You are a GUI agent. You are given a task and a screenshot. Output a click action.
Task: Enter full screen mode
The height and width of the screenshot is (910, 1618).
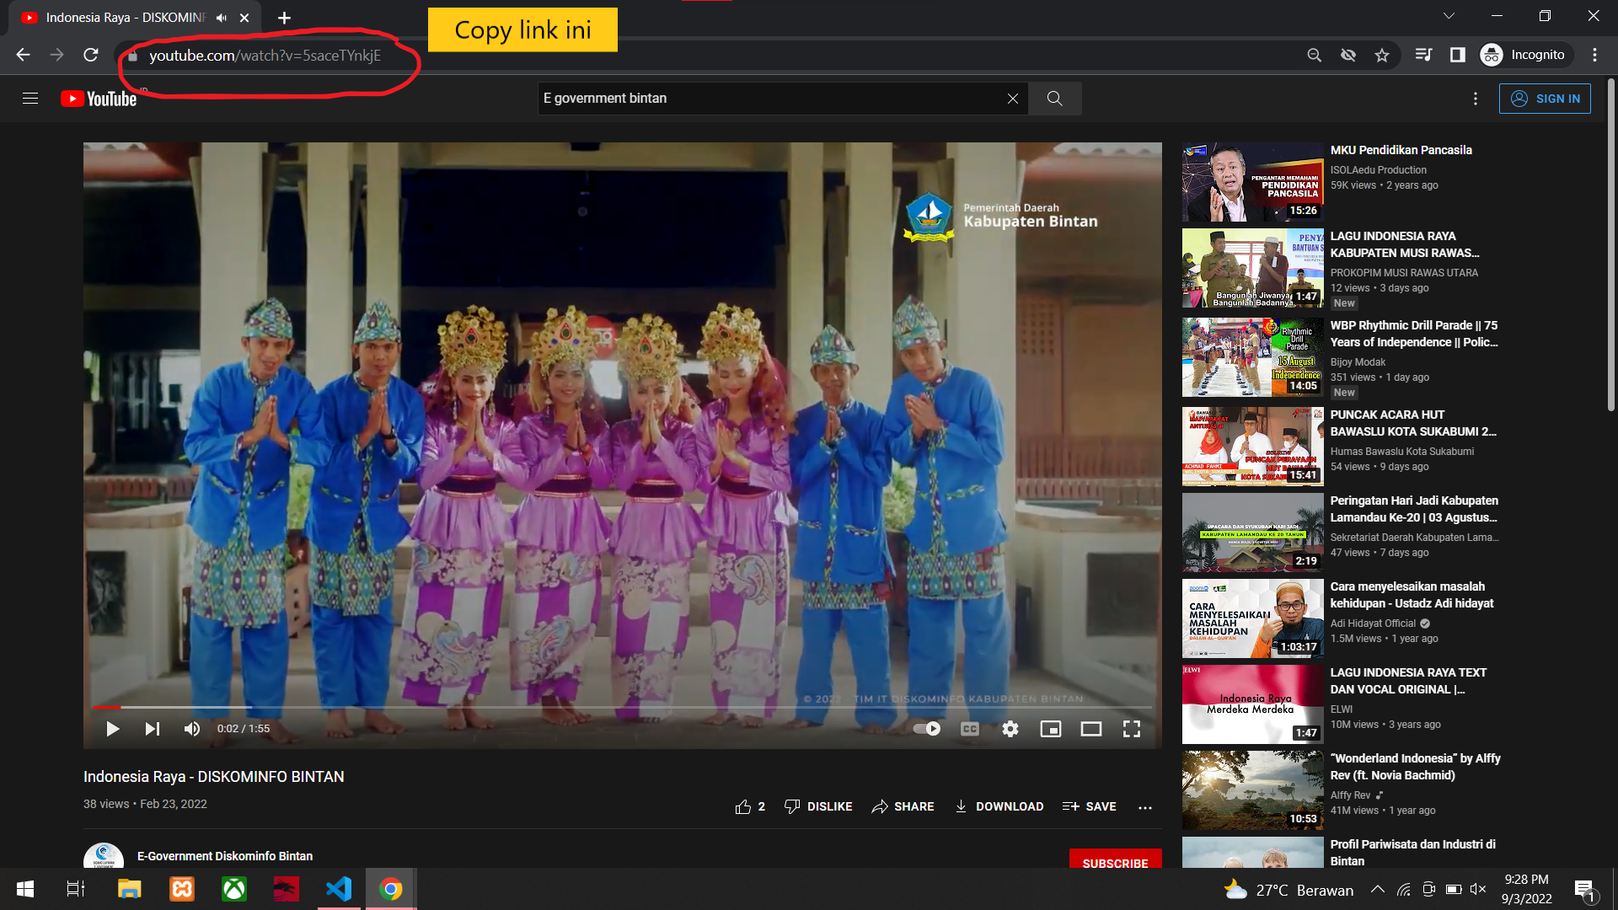click(x=1132, y=729)
